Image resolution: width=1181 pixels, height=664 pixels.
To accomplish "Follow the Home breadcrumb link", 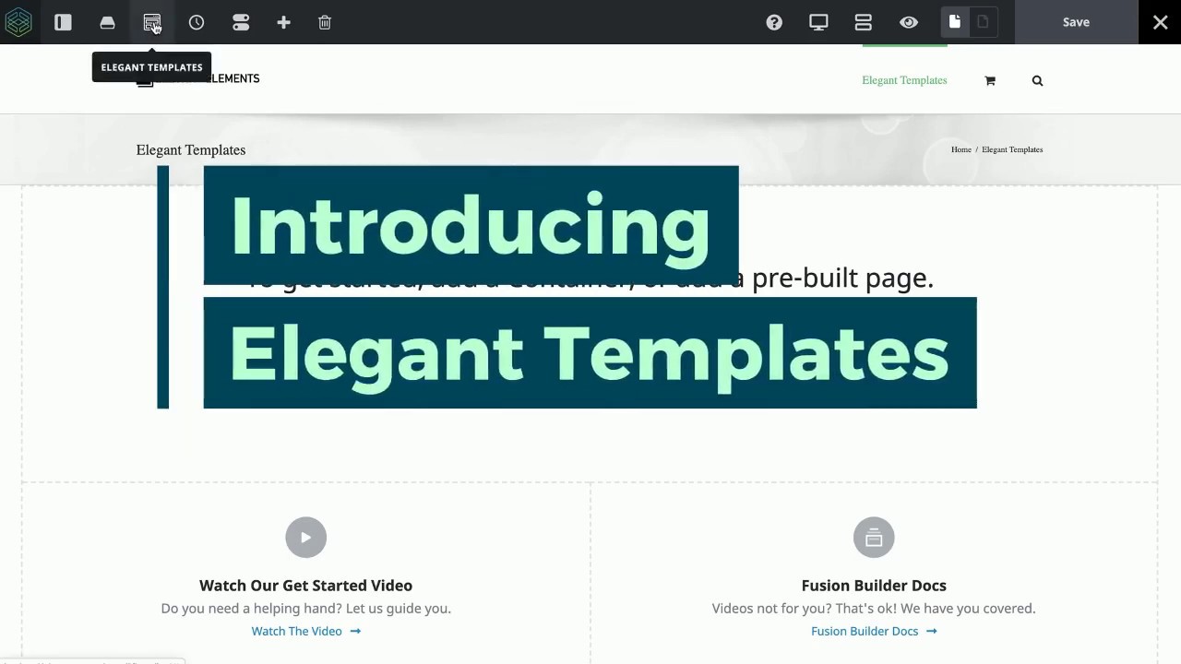I will [x=961, y=149].
